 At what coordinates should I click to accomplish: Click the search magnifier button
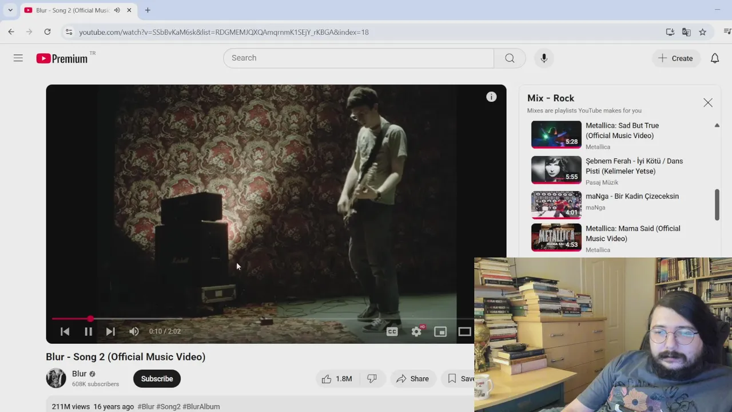click(510, 58)
